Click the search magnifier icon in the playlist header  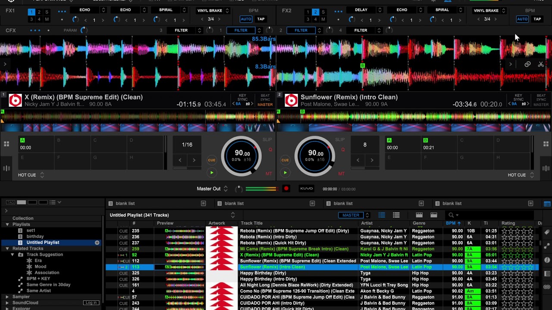451,215
